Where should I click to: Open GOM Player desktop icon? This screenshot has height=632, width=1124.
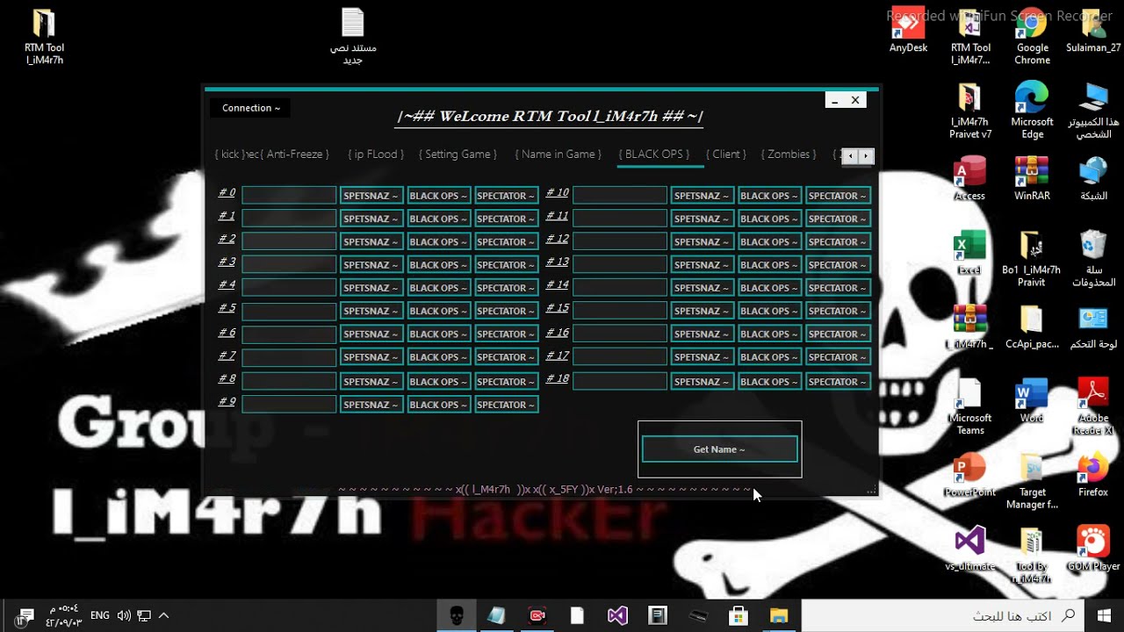(x=1093, y=549)
